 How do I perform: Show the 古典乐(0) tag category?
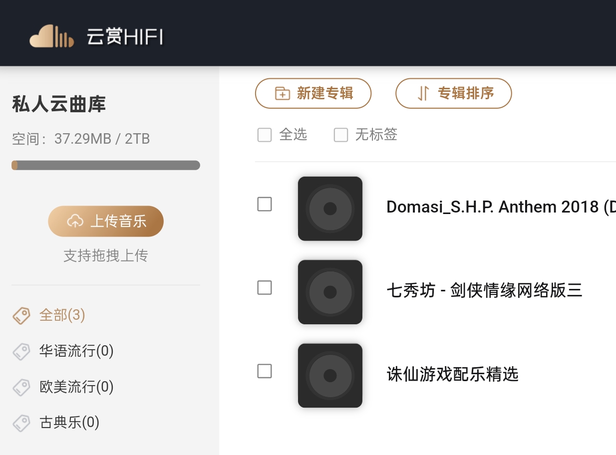tap(69, 423)
